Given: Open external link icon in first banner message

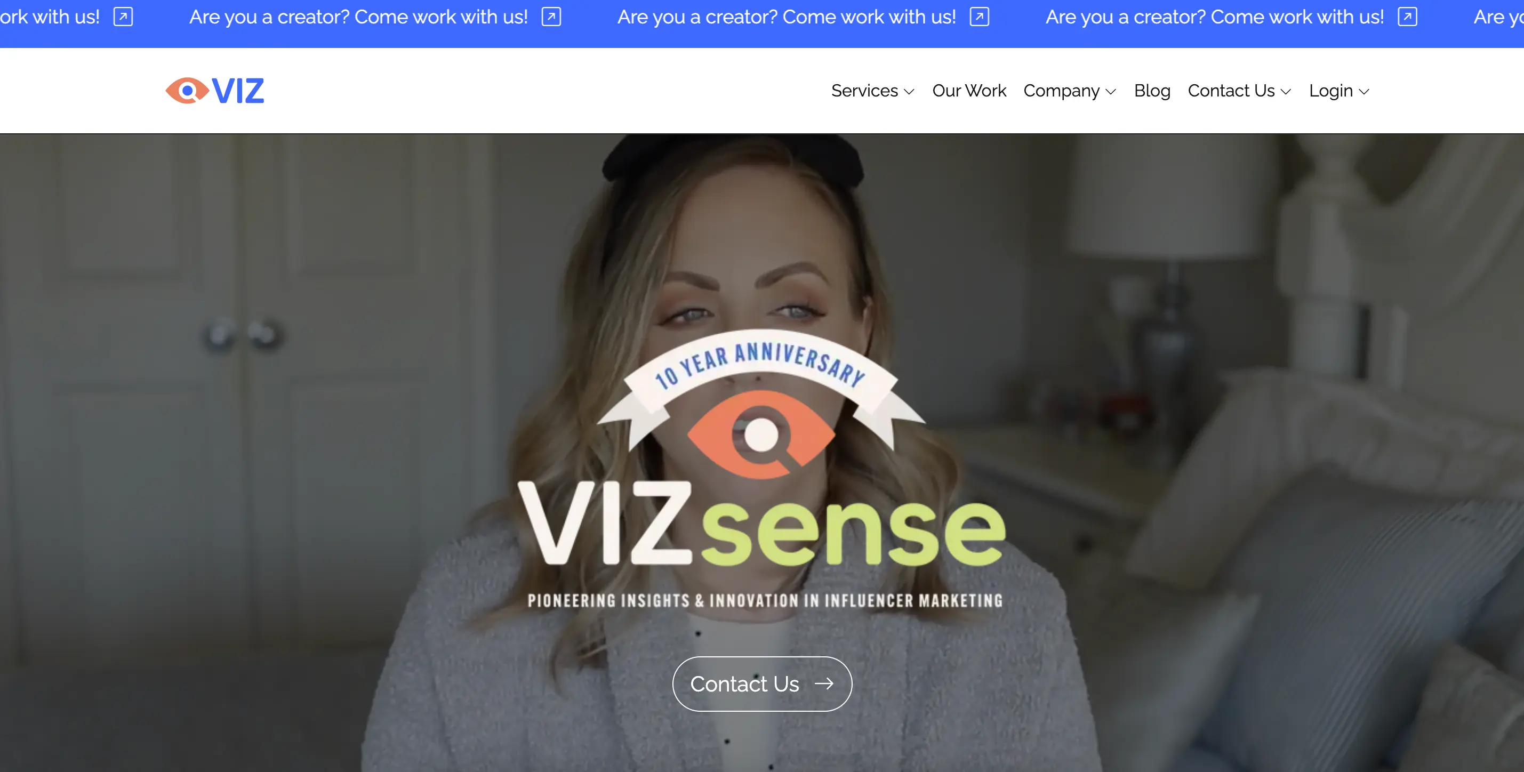Looking at the screenshot, I should pyautogui.click(x=551, y=17).
